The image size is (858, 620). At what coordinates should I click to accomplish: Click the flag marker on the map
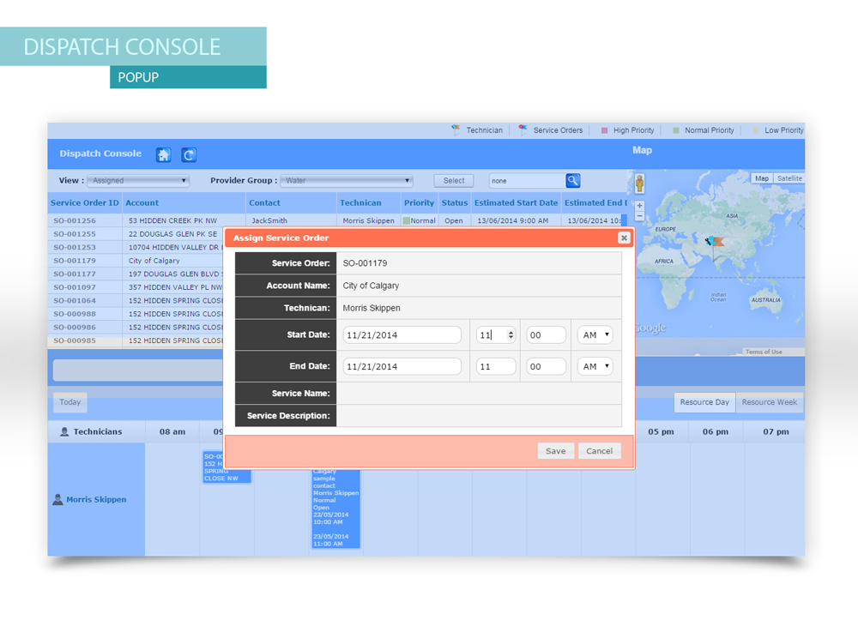(x=714, y=244)
